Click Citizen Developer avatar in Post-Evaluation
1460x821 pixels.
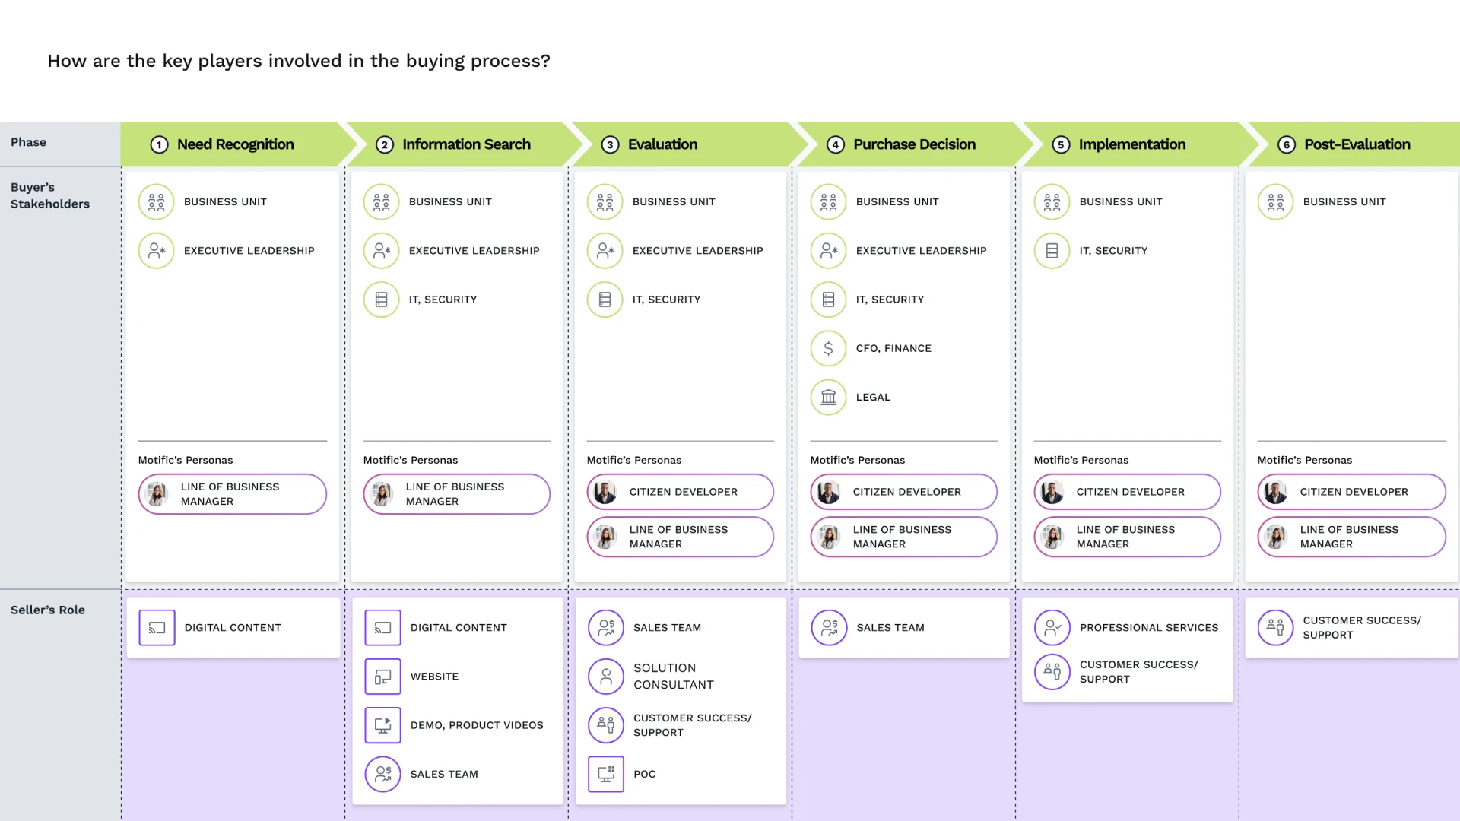coord(1276,492)
